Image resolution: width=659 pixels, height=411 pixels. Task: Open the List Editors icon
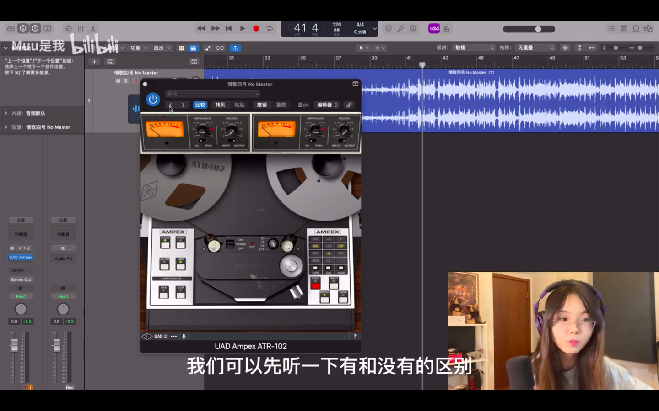611,28
